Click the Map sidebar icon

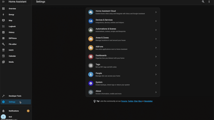pyautogui.click(x=4, y=20)
